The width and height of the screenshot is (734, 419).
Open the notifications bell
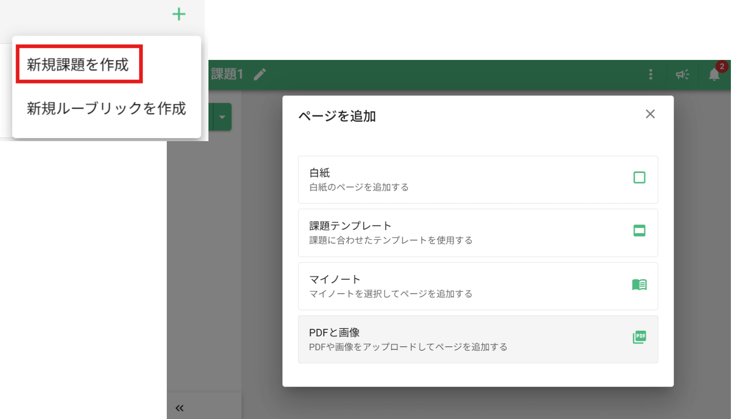tap(714, 75)
